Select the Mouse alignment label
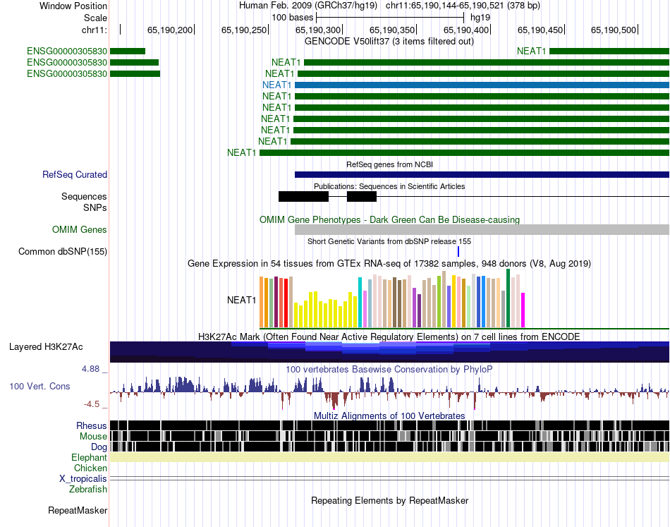 coord(93,437)
